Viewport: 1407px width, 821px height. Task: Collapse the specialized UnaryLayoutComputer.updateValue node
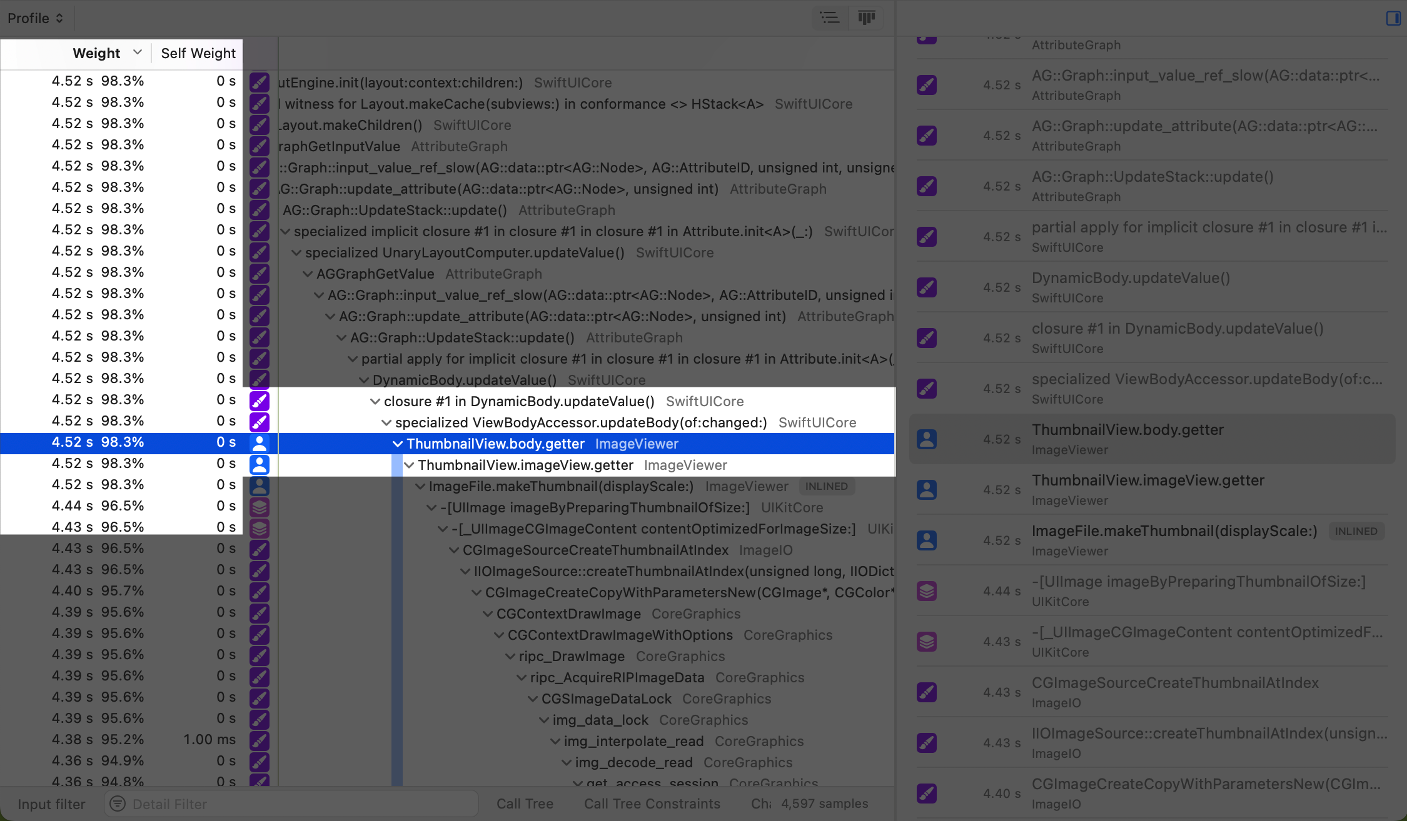pos(296,253)
